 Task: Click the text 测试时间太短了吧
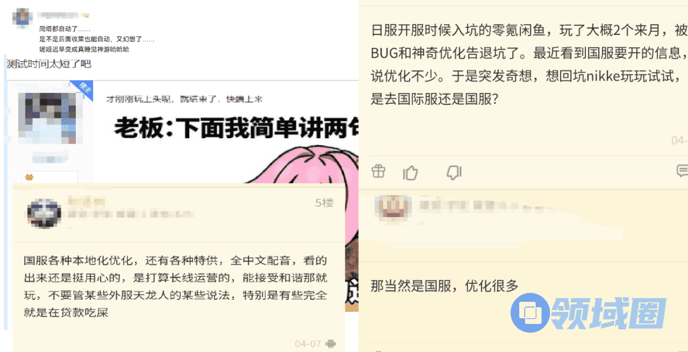[x=48, y=64]
